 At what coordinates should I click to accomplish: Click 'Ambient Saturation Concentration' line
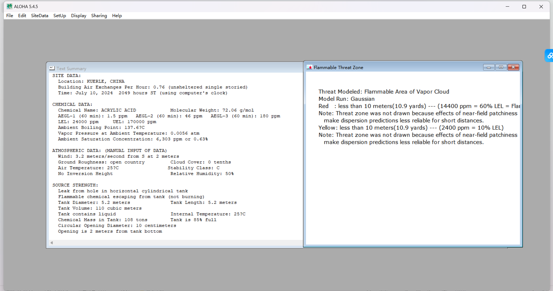[133, 139]
